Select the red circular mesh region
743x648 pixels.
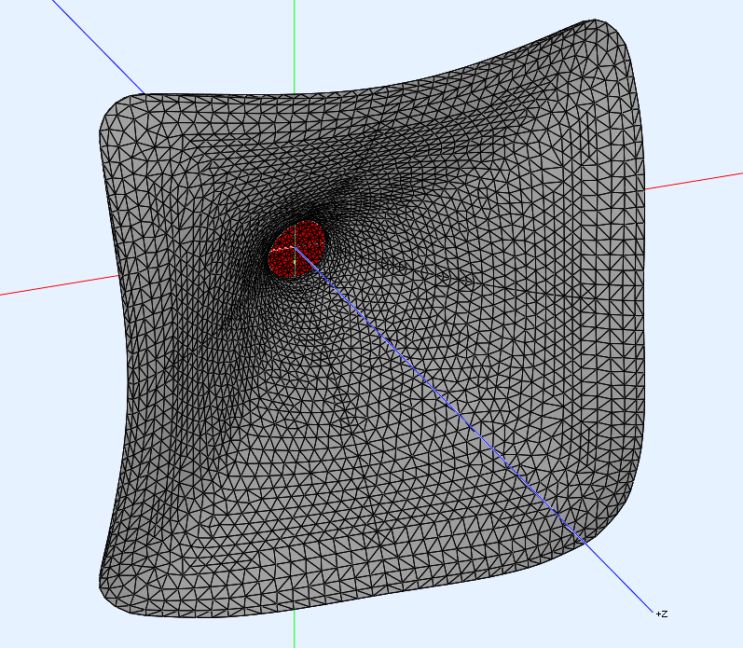(296, 249)
